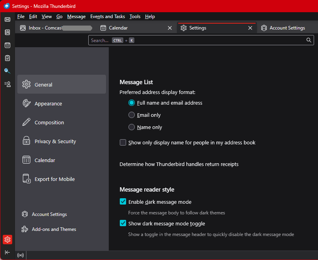Disable Enable dark message mode checkbox
The width and height of the screenshot is (318, 260).
pyautogui.click(x=123, y=202)
